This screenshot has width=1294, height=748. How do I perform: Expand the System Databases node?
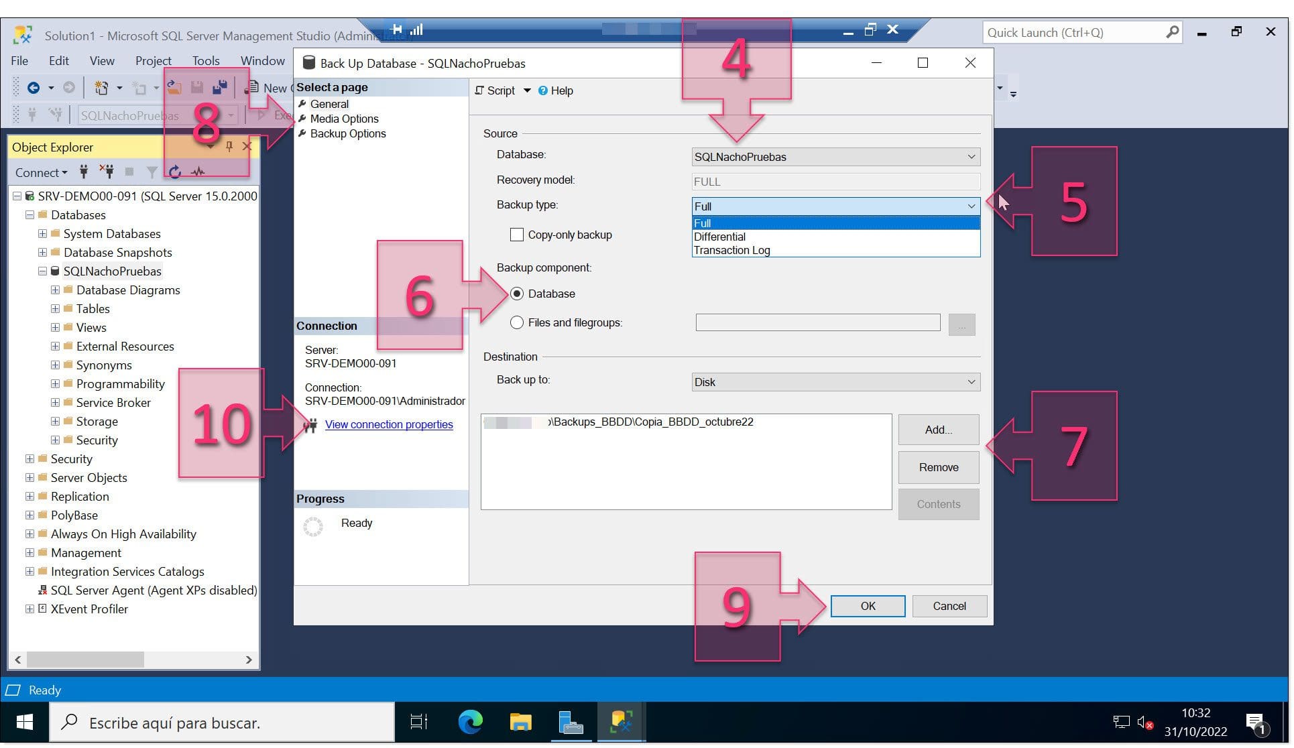click(x=42, y=234)
